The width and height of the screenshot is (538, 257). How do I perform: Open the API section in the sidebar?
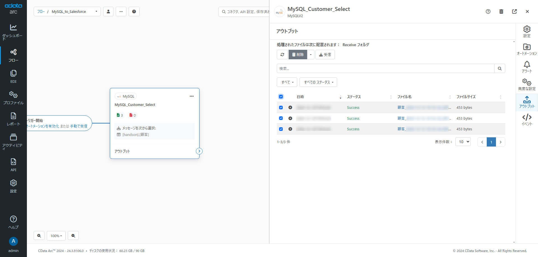pyautogui.click(x=13, y=165)
